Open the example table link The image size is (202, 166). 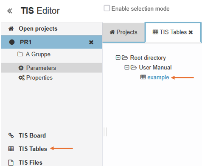[x=158, y=77]
